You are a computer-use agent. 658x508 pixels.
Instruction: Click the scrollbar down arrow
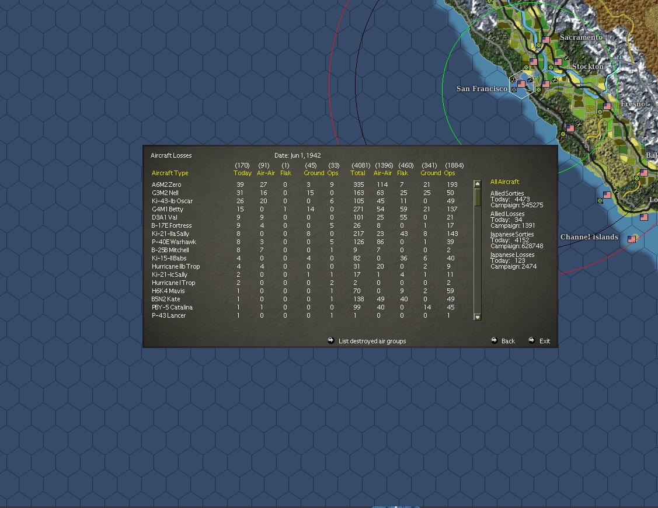click(x=478, y=317)
